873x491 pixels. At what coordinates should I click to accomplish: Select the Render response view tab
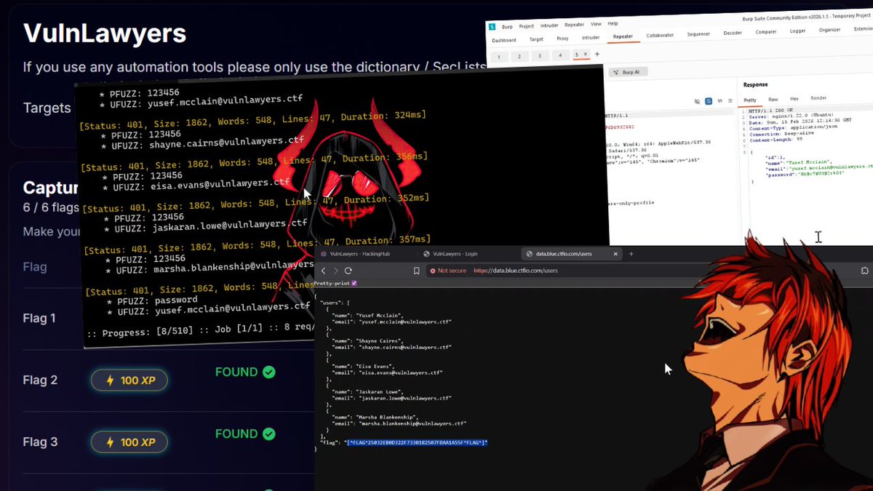(818, 97)
